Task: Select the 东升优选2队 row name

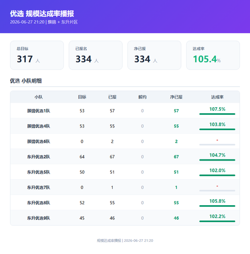Action: pyautogui.click(x=39, y=157)
